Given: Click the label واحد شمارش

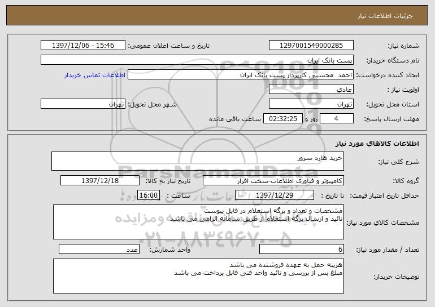Looking at the screenshot, I should coord(170,250).
